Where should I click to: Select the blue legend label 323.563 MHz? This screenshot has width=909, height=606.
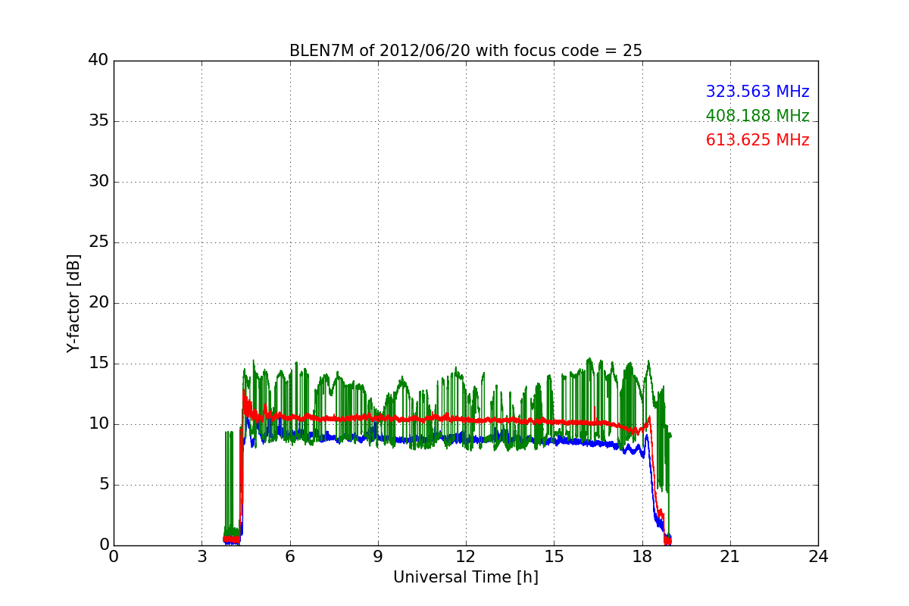[757, 92]
